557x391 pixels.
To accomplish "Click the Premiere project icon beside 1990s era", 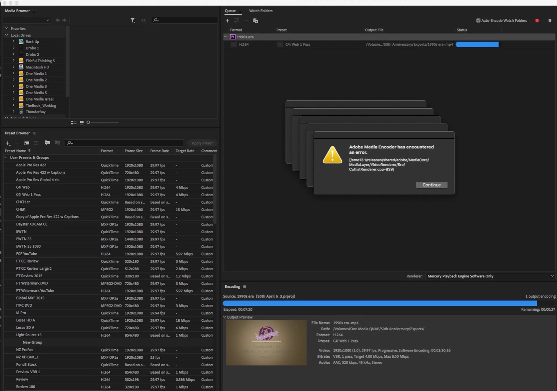I will pyautogui.click(x=233, y=37).
